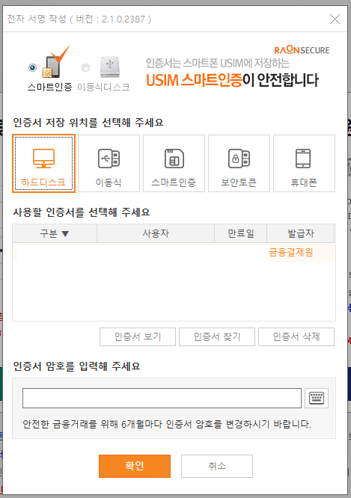
Task: Open 인증서 보기 to view certificate
Action: pos(138,336)
